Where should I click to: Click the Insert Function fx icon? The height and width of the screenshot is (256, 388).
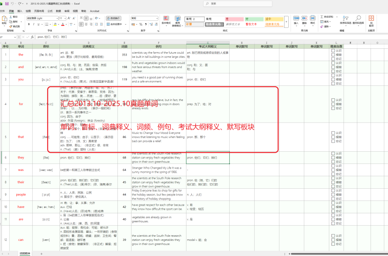click(x=33, y=37)
